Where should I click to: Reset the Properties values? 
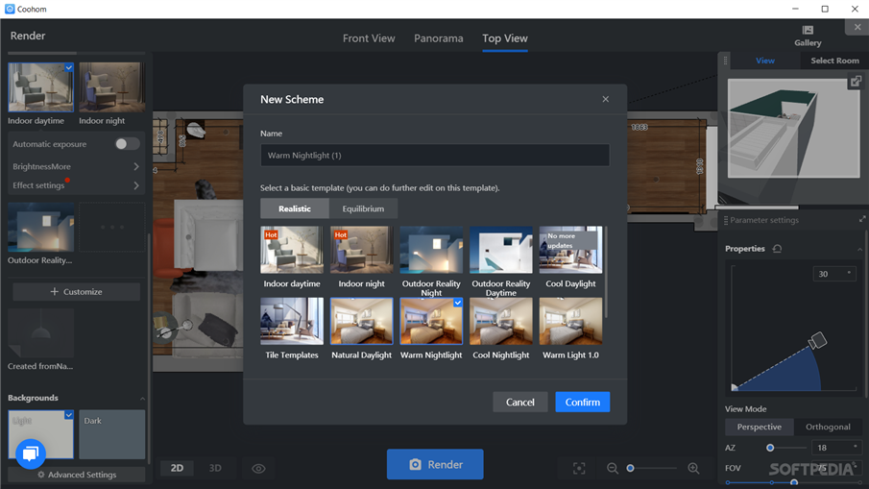pos(777,249)
